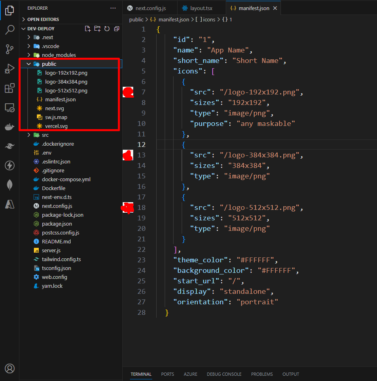Open the MongoDB leaf icon

9,185
